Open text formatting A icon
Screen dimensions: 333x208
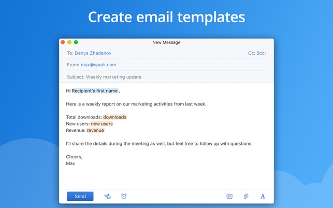click(x=263, y=196)
